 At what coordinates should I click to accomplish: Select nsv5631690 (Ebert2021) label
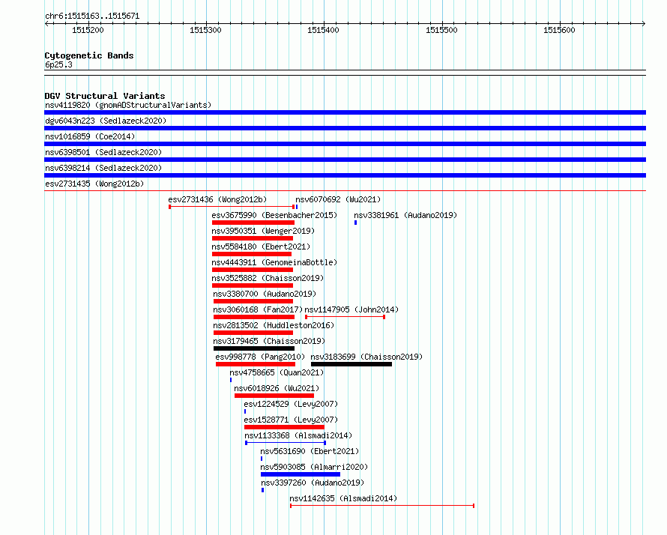point(310,451)
